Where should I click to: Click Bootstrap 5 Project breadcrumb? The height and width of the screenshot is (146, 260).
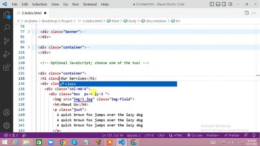pyautogui.click(x=57, y=21)
